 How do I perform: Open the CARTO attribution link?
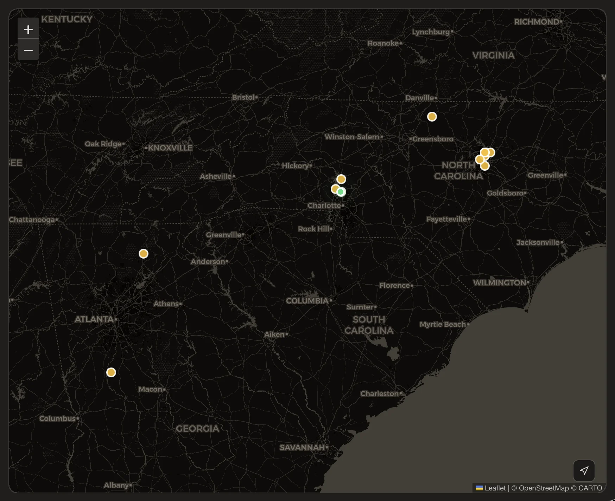(590, 488)
